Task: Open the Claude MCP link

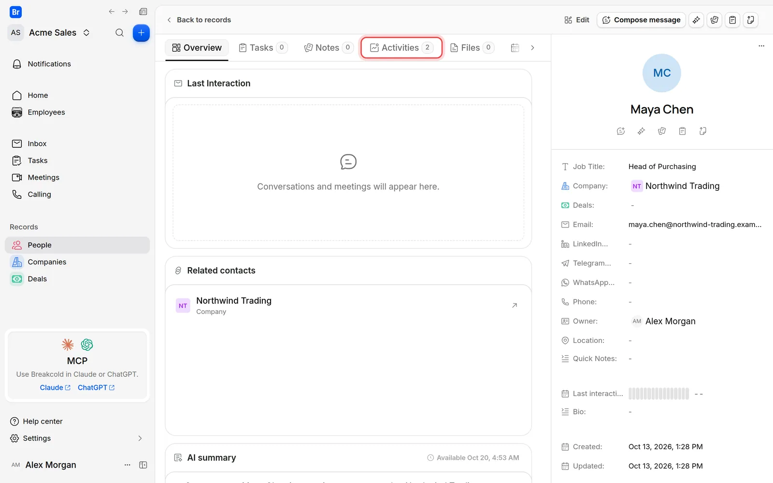Action: (55, 388)
